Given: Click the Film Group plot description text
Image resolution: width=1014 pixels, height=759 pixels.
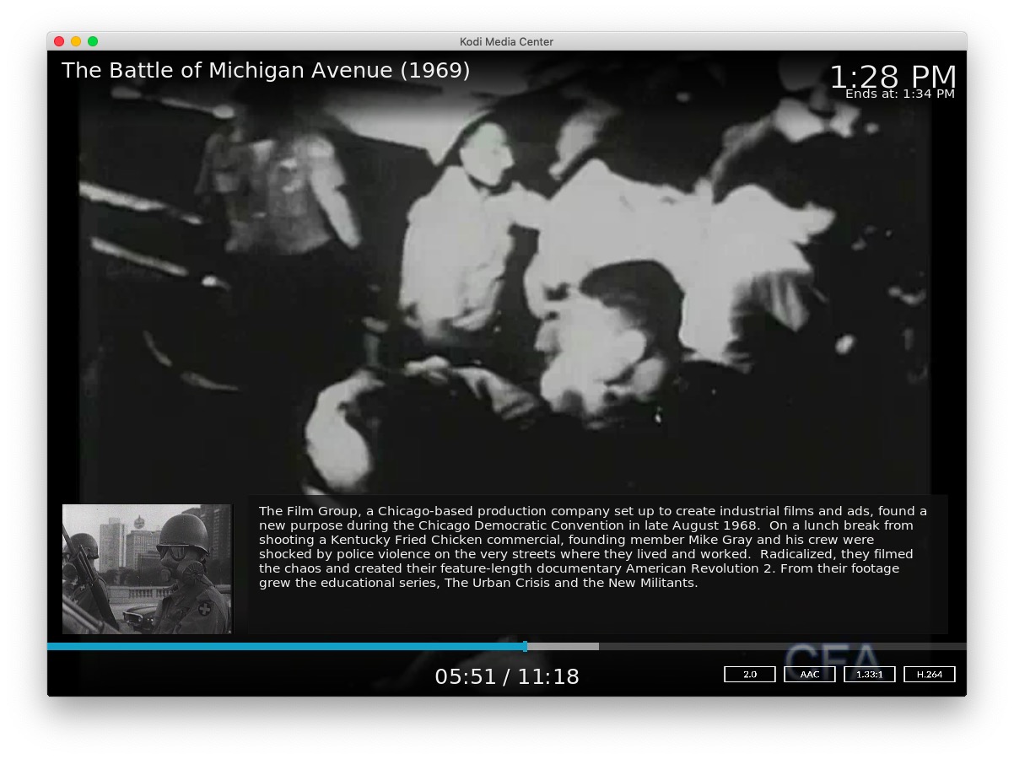Looking at the screenshot, I should click(592, 546).
